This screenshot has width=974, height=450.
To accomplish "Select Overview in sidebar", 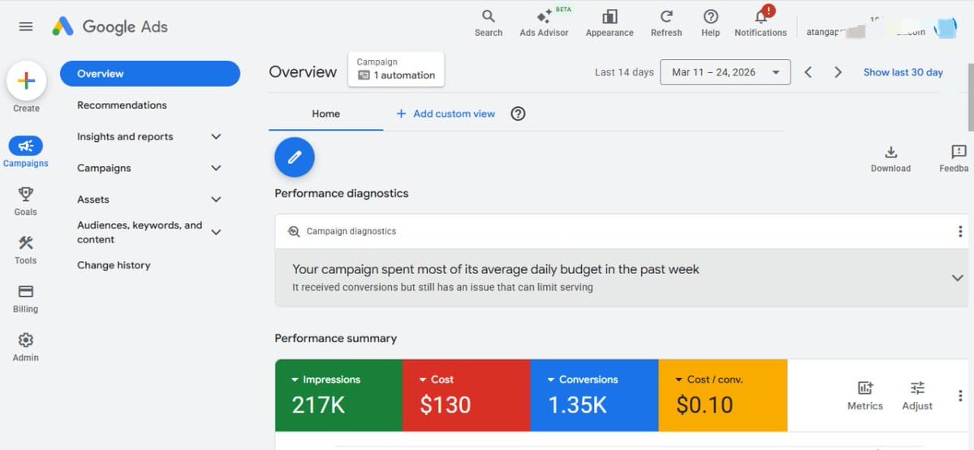I will click(150, 74).
